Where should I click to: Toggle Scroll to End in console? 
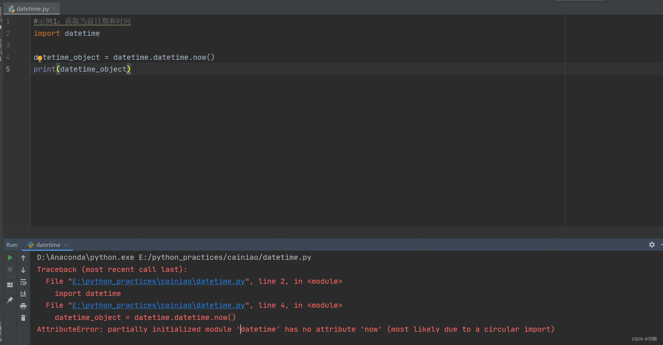23,294
